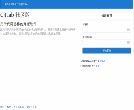This screenshot has height=110, width=134.
Task: Submit with the blue 修改密码 button
Action: [x=107, y=51]
